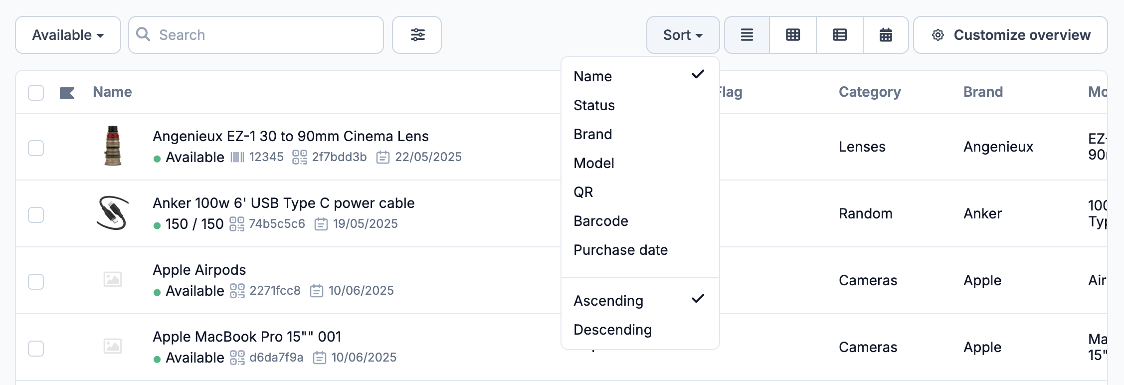Open Customize overview
The image size is (1124, 385).
point(1010,35)
